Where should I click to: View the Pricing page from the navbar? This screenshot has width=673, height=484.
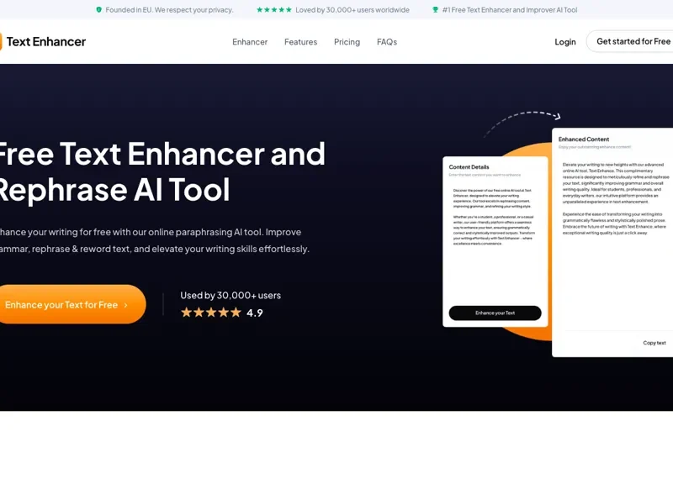(347, 42)
